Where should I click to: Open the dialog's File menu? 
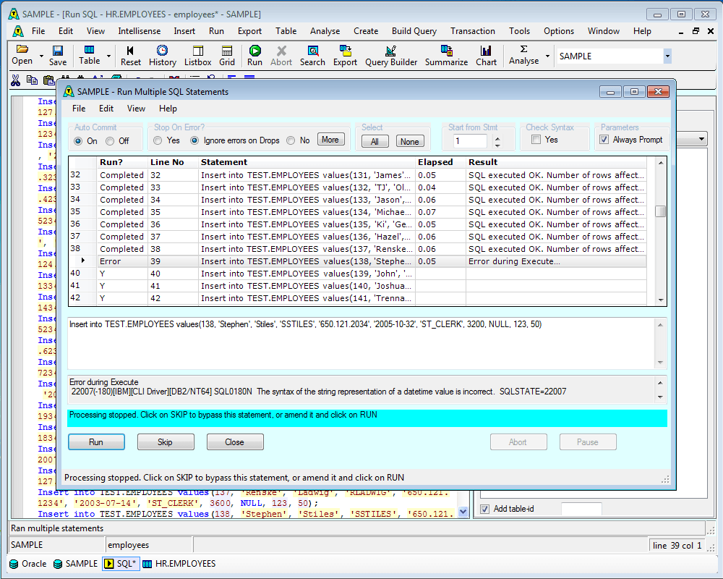79,109
